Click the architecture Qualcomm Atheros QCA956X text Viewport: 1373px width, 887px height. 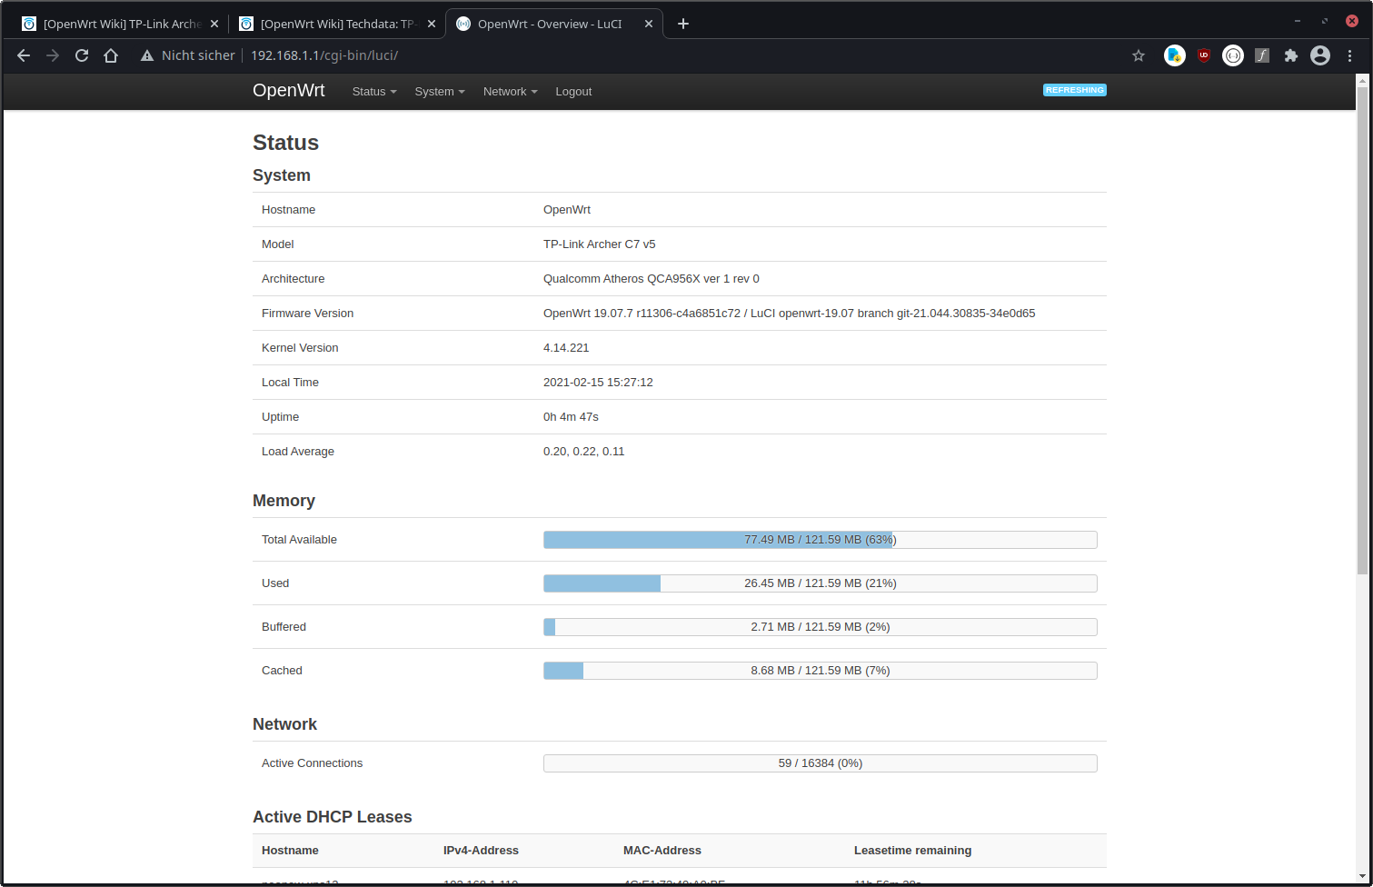[x=652, y=279]
